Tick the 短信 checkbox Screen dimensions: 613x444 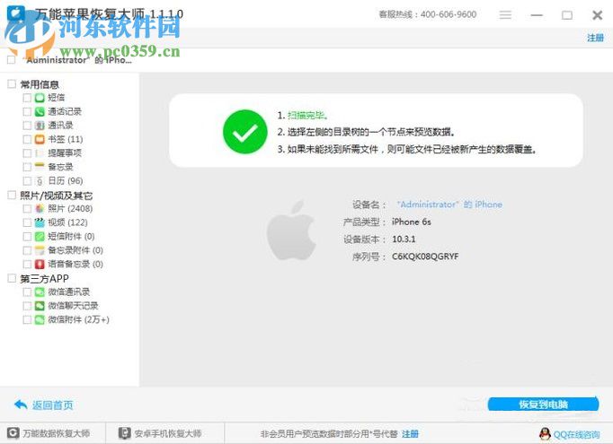pos(27,98)
